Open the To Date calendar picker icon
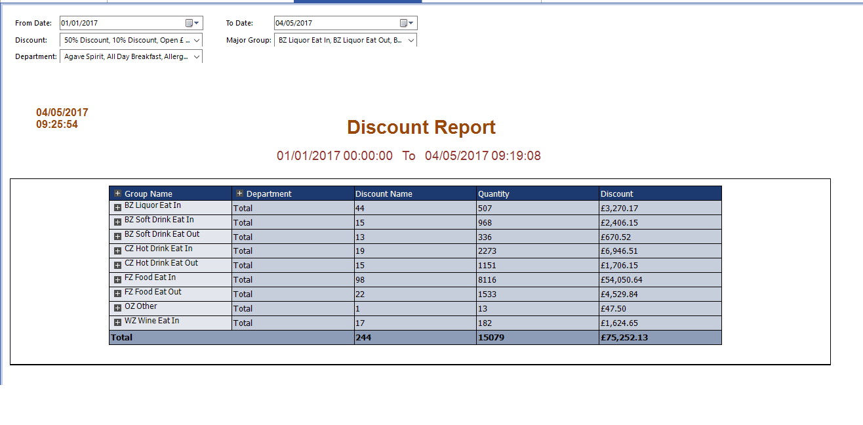This screenshot has width=863, height=425. (x=407, y=23)
